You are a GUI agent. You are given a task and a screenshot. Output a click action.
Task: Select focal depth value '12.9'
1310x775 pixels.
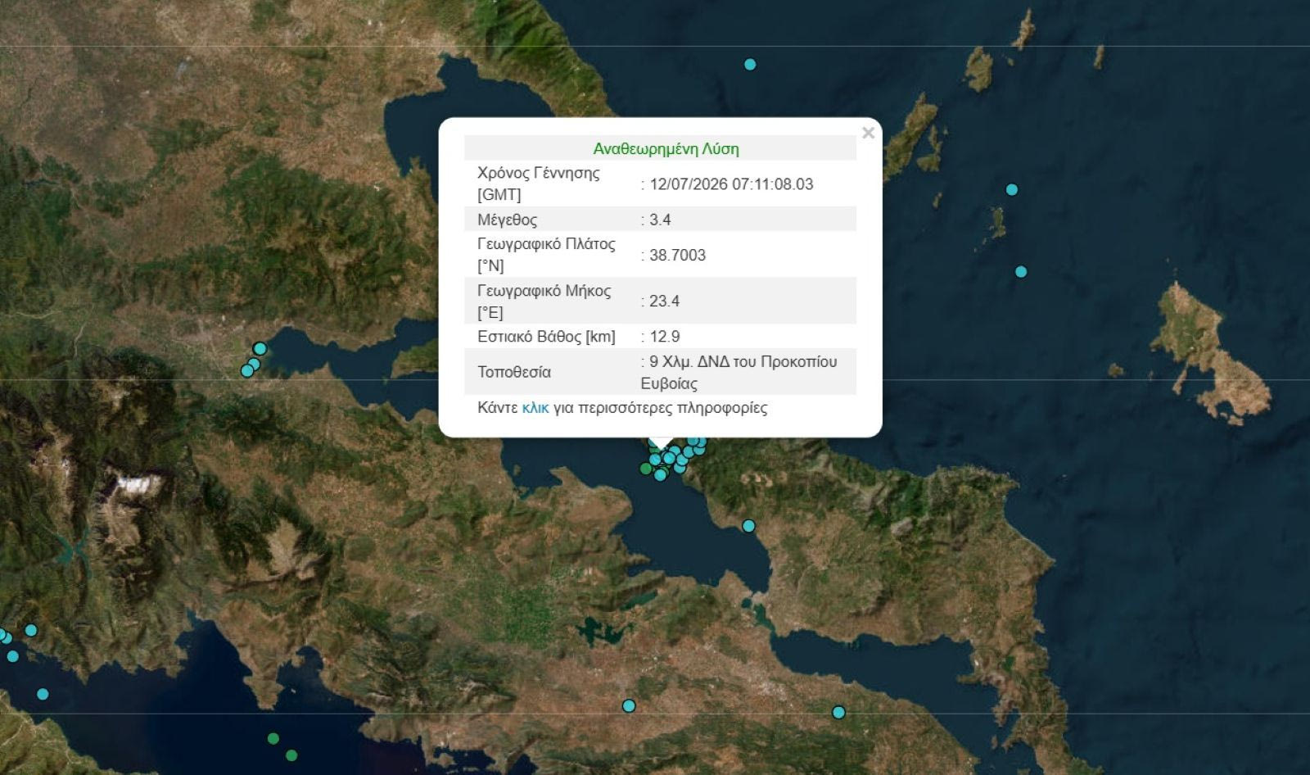tap(664, 337)
